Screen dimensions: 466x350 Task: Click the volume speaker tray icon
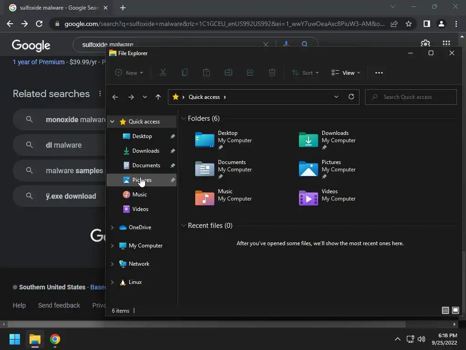(x=421, y=339)
